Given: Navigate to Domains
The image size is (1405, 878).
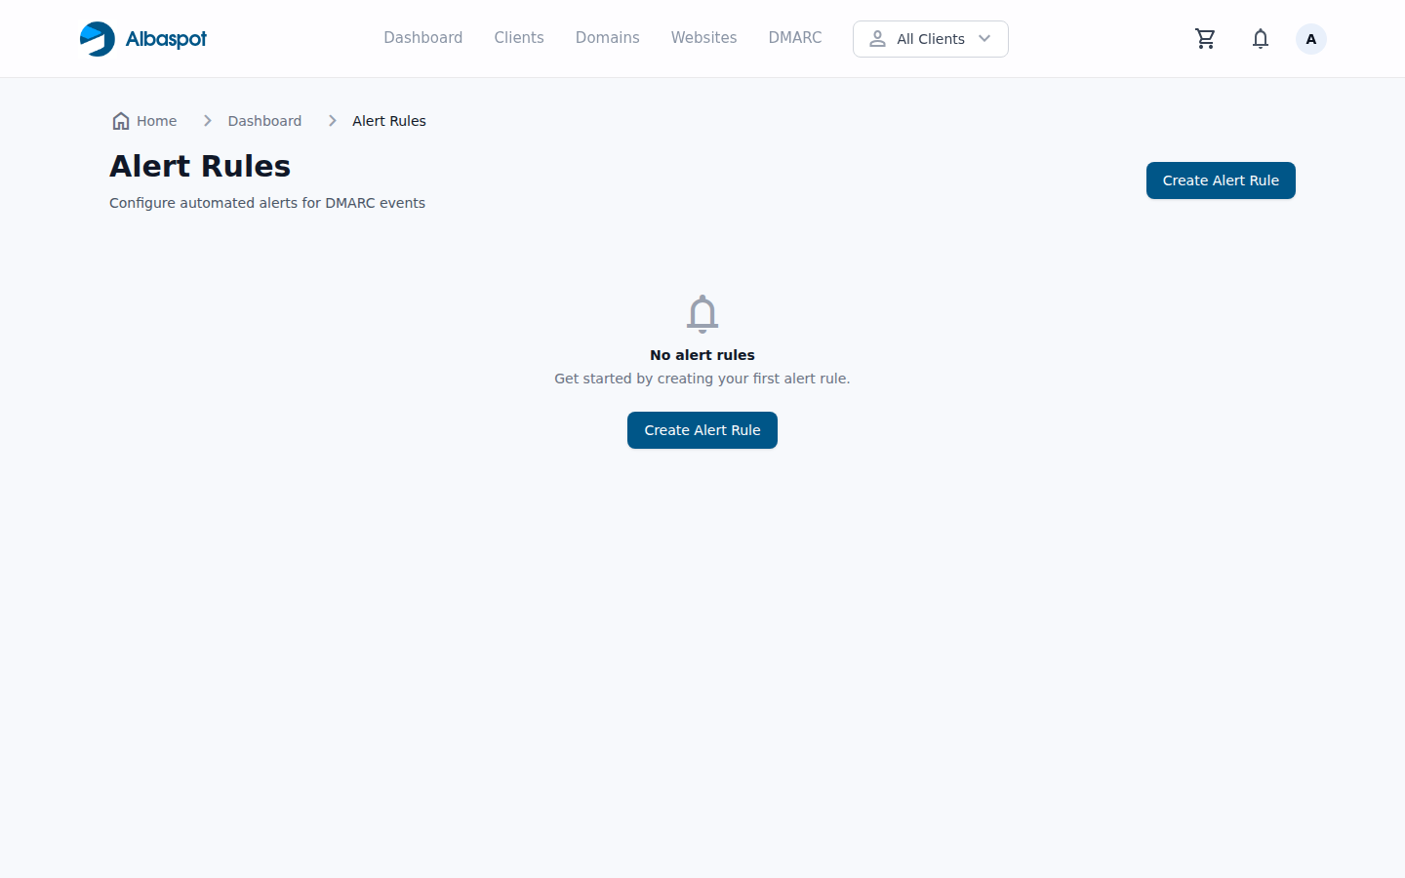Looking at the screenshot, I should (x=607, y=38).
